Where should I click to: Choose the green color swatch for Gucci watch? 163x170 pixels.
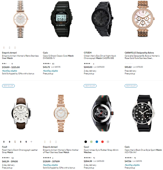(x=91, y=142)
